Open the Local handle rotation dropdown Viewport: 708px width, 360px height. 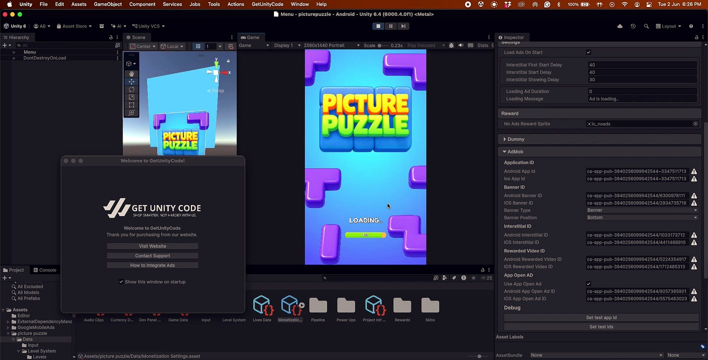172,46
